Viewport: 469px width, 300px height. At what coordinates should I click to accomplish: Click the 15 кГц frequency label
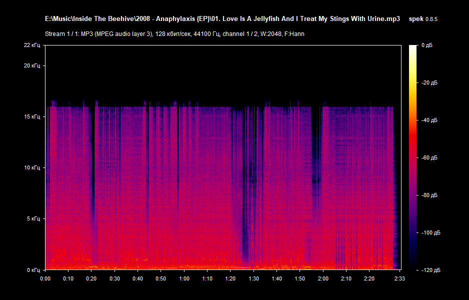tap(32, 117)
